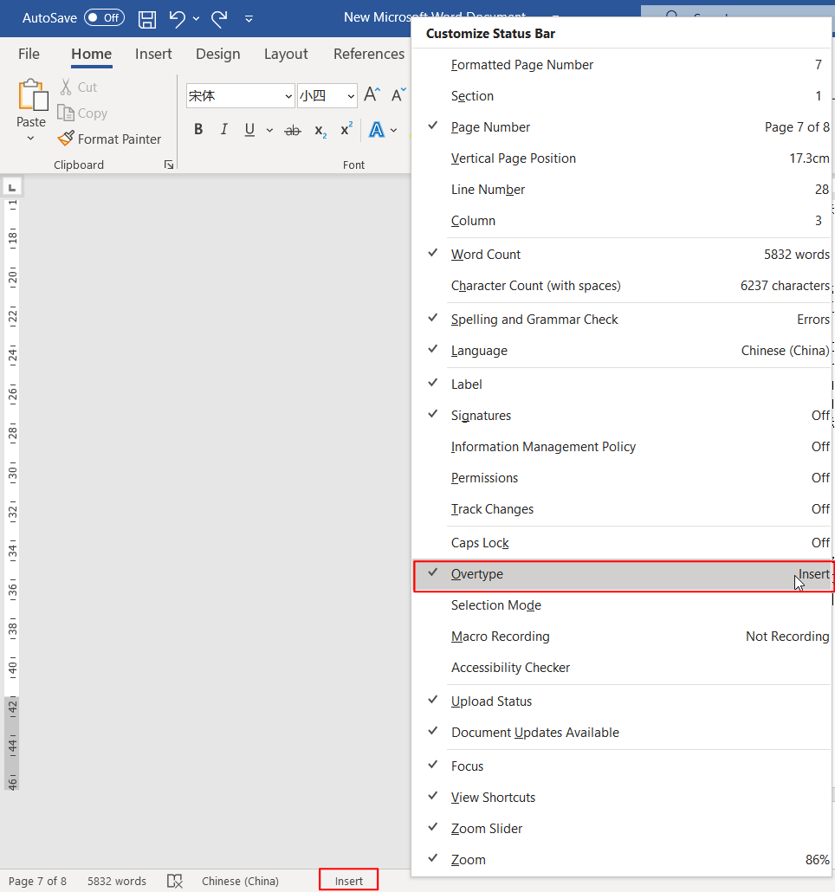The height and width of the screenshot is (892, 835).
Task: Toggle Language in status bar menu
Action: 622,351
